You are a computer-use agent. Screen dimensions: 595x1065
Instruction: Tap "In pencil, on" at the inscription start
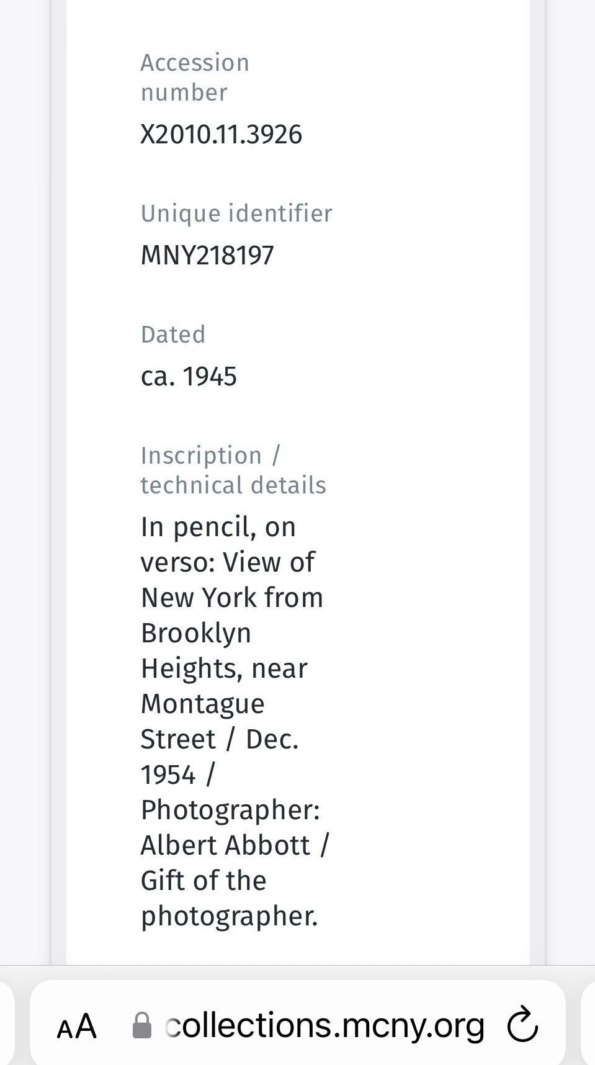tap(218, 527)
